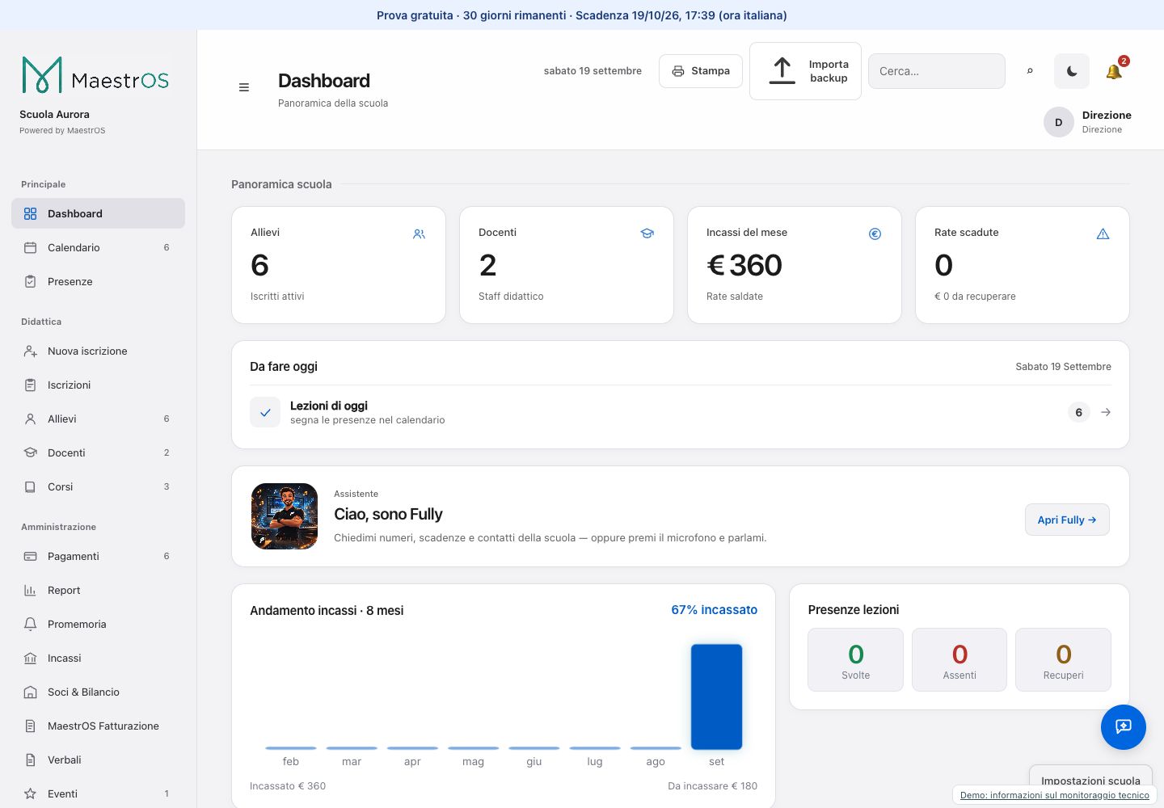This screenshot has height=808, width=1164.
Task: Open Demo monitoraggio tecnico info link
Action: pos(1054,795)
